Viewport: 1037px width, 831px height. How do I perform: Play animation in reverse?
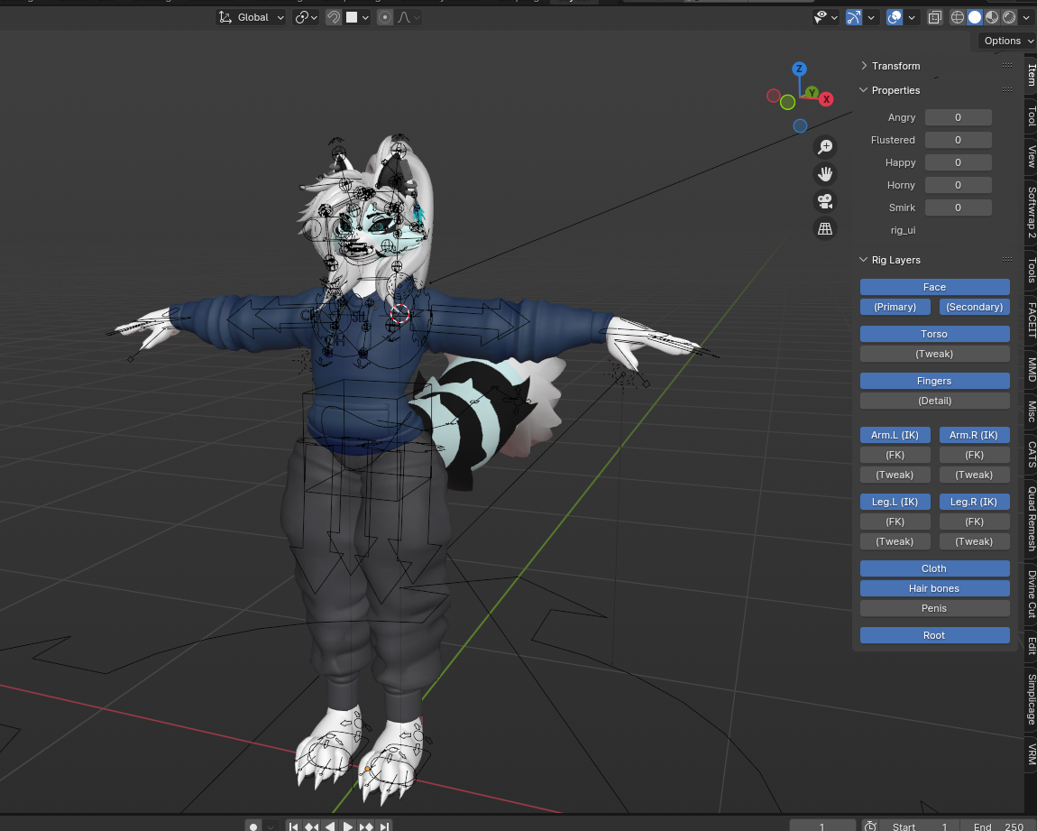(329, 826)
